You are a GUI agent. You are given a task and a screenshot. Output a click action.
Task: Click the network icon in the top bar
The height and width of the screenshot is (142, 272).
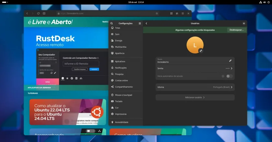click(261, 2)
